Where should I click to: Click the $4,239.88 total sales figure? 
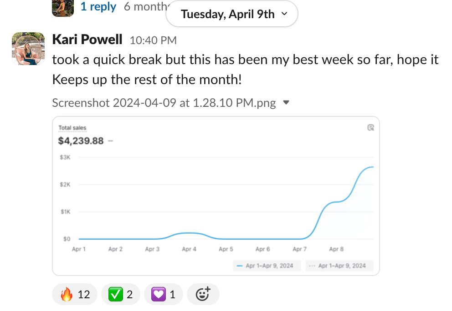(81, 140)
